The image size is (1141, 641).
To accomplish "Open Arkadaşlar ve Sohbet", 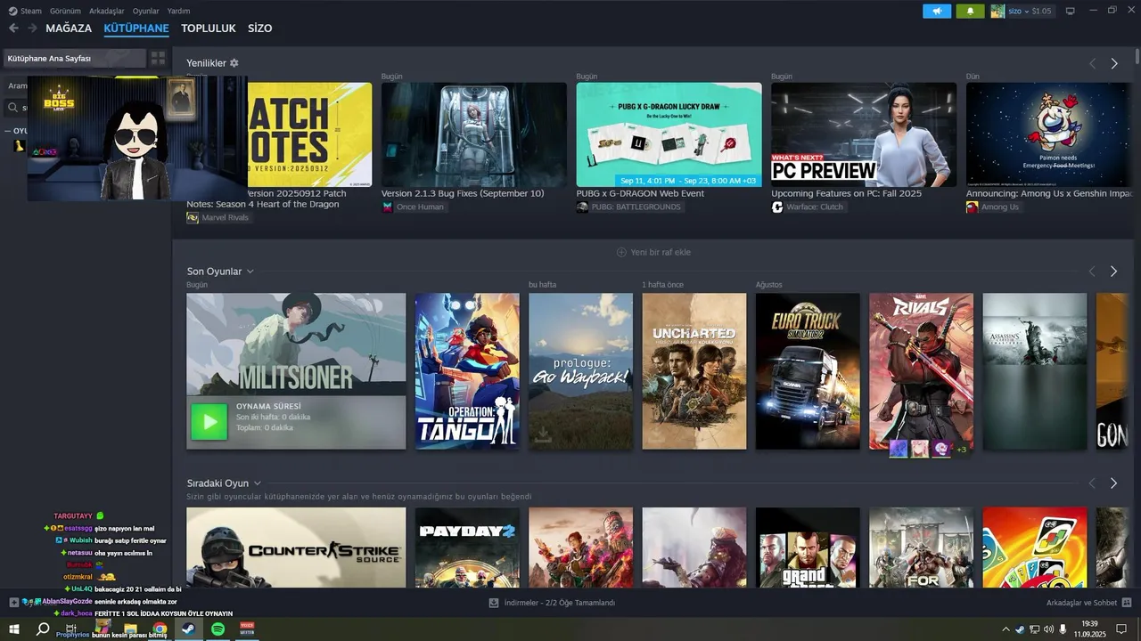I will pos(1081,603).
